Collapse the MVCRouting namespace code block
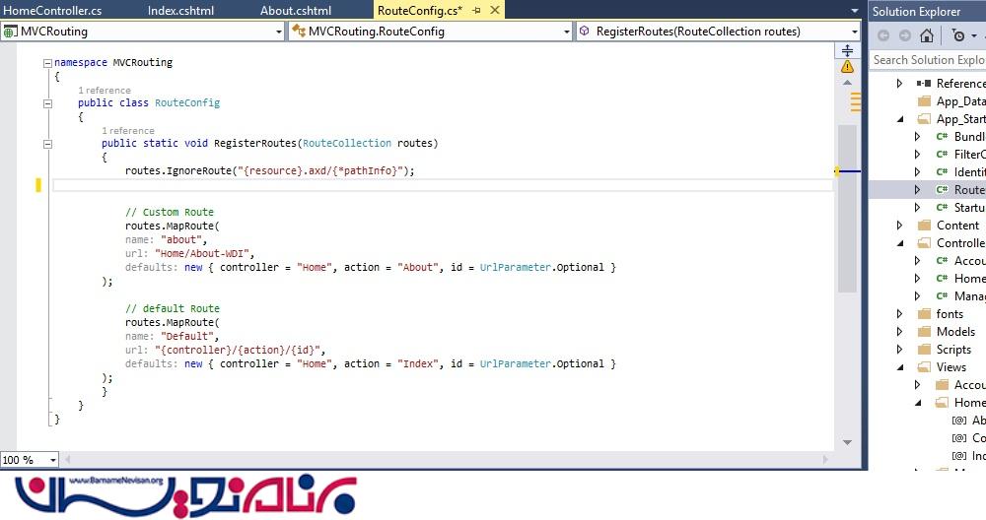986x520 pixels. [x=47, y=62]
